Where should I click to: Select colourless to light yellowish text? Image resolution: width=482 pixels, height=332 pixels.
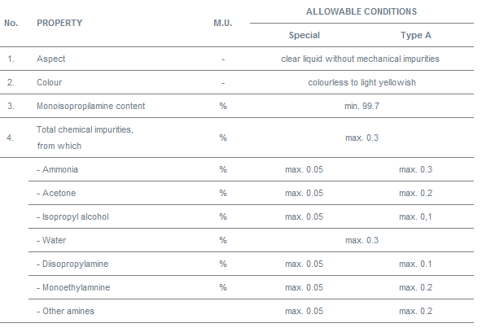[x=361, y=82]
